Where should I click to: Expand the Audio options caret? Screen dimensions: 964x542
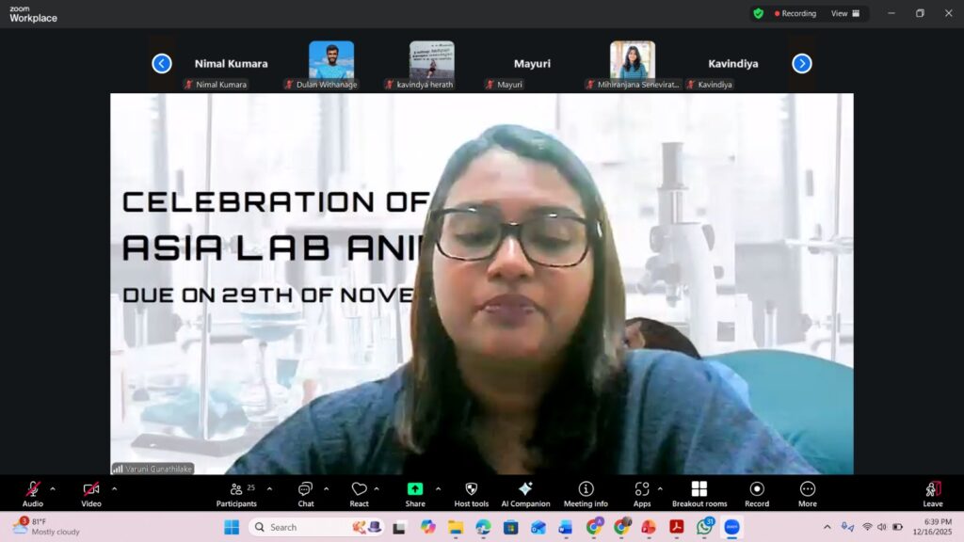(x=53, y=488)
